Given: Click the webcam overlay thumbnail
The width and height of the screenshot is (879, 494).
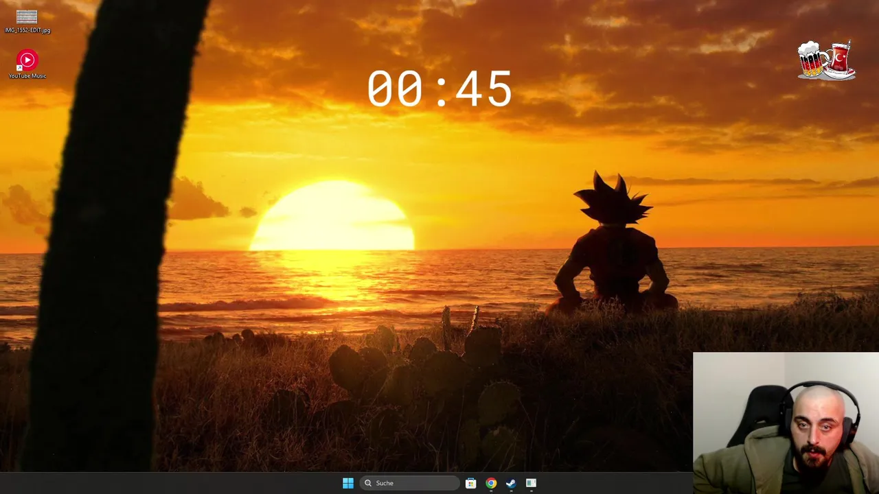Looking at the screenshot, I should (786, 423).
